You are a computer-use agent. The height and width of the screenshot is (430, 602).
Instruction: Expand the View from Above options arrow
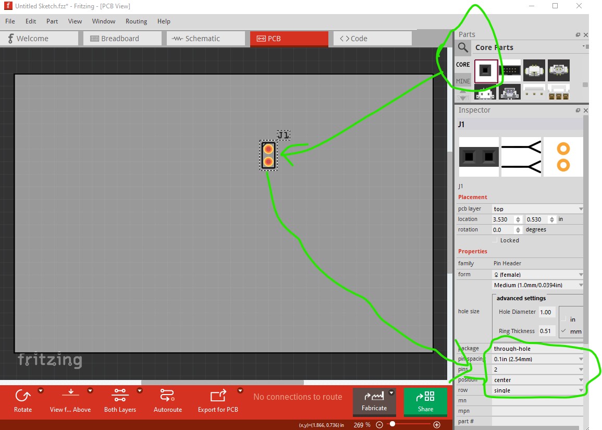(x=90, y=391)
